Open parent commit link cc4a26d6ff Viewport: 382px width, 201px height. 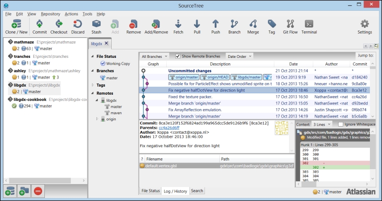(x=169, y=127)
